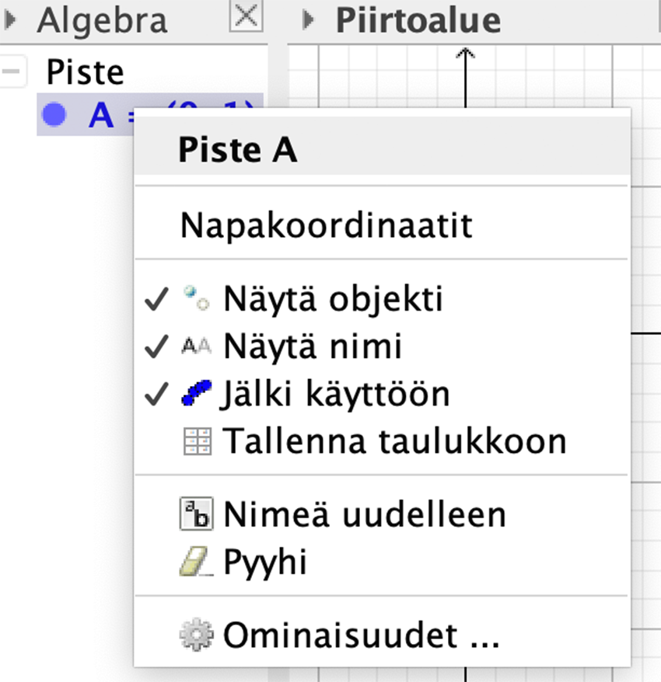The height and width of the screenshot is (682, 661).
Task: Uncheck the Näytä objekti checkmark
Action: point(156,299)
